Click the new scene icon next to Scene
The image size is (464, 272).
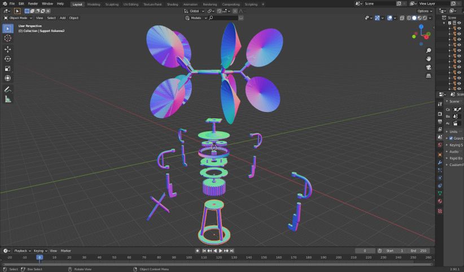tap(399, 3)
